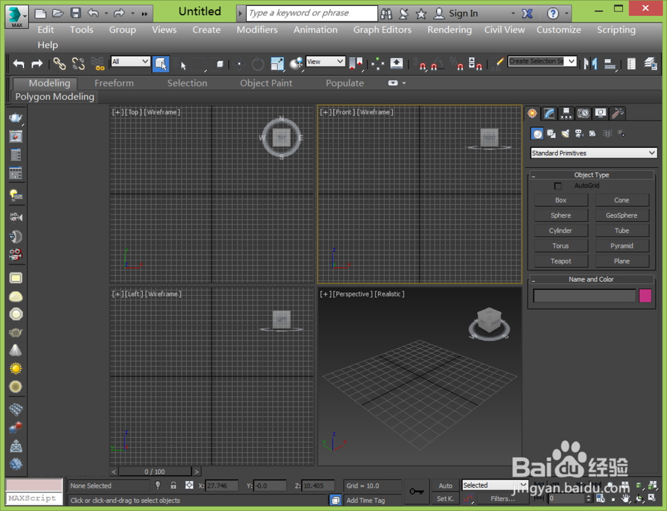
Task: Open the Hierarchy command panel tab
Action: pos(566,113)
